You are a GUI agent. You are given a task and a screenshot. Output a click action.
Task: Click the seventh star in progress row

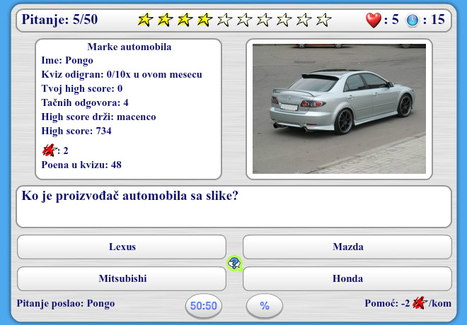pos(264,20)
